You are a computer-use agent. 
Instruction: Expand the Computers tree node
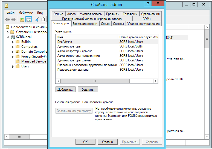coord(13,47)
